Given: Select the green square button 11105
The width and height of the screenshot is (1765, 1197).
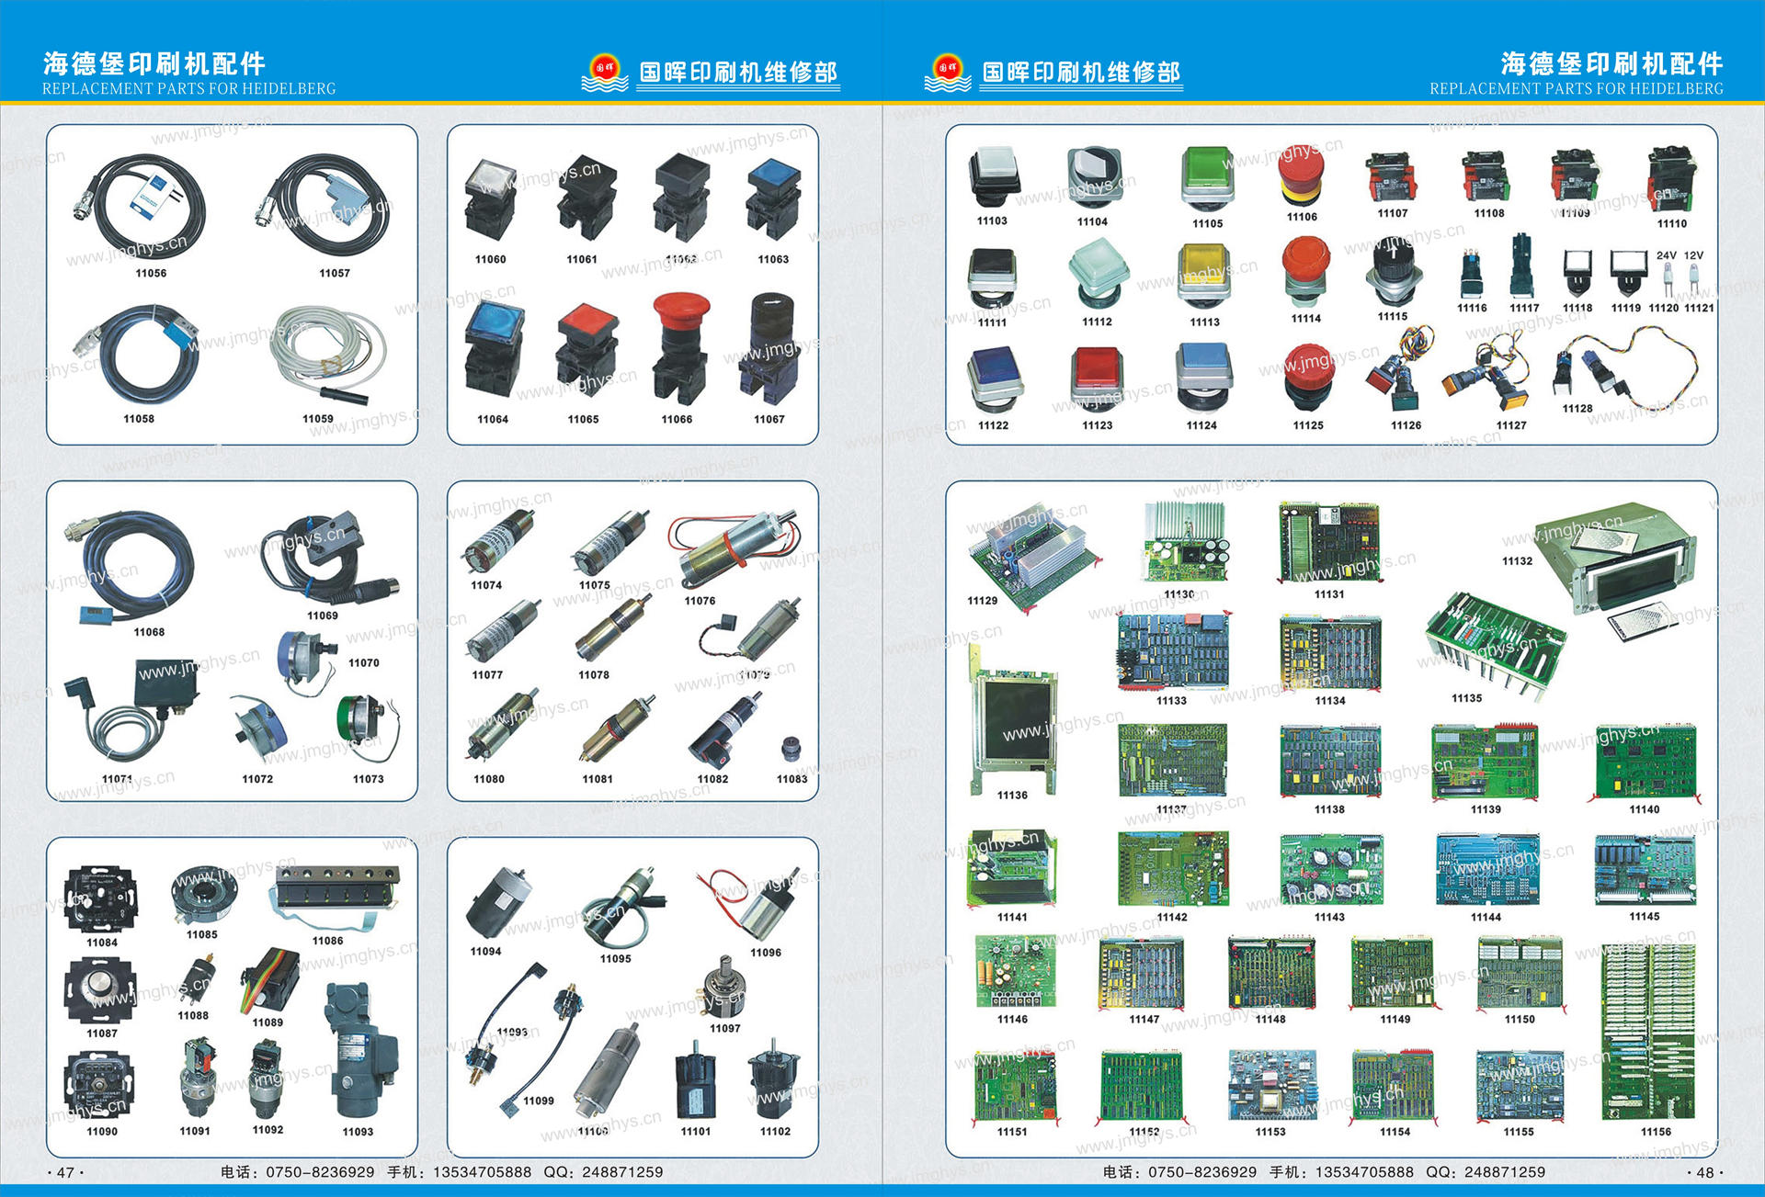Looking at the screenshot, I should (x=1207, y=177).
